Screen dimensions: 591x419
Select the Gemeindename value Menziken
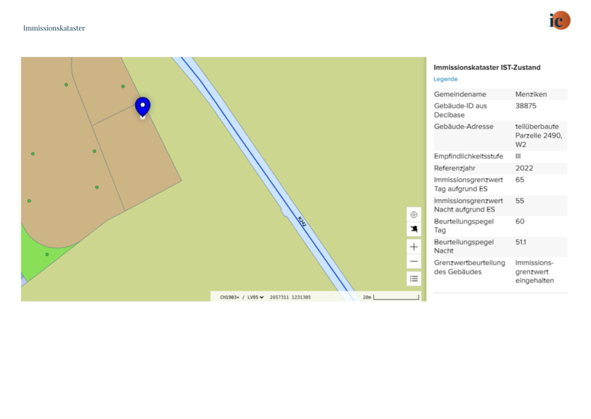(531, 94)
